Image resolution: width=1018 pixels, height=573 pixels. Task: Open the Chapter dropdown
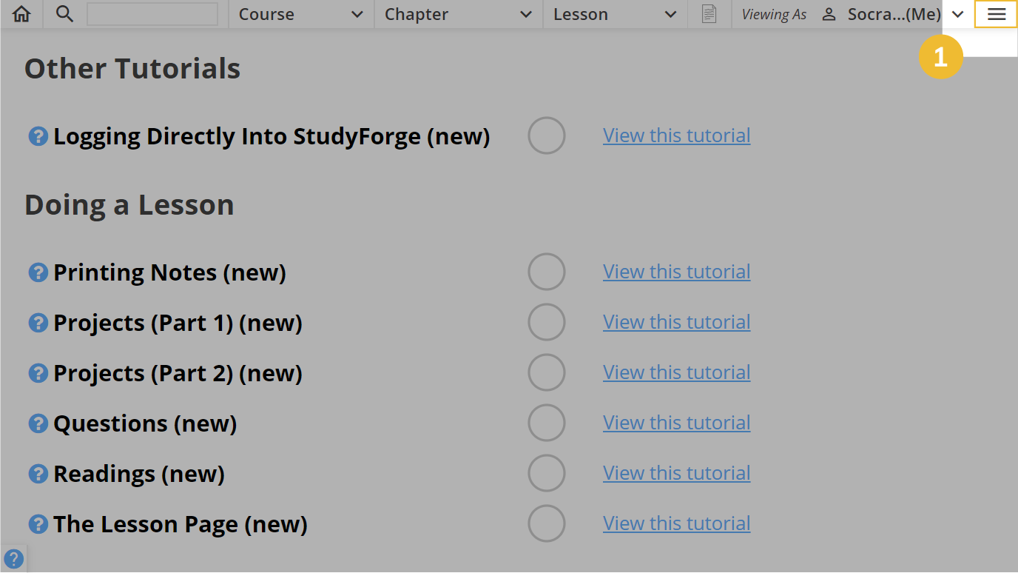[x=457, y=13]
